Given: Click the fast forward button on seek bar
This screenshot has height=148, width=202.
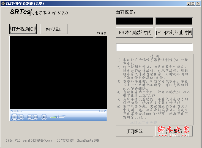Looking at the screenshot, I should (x=102, y=111).
